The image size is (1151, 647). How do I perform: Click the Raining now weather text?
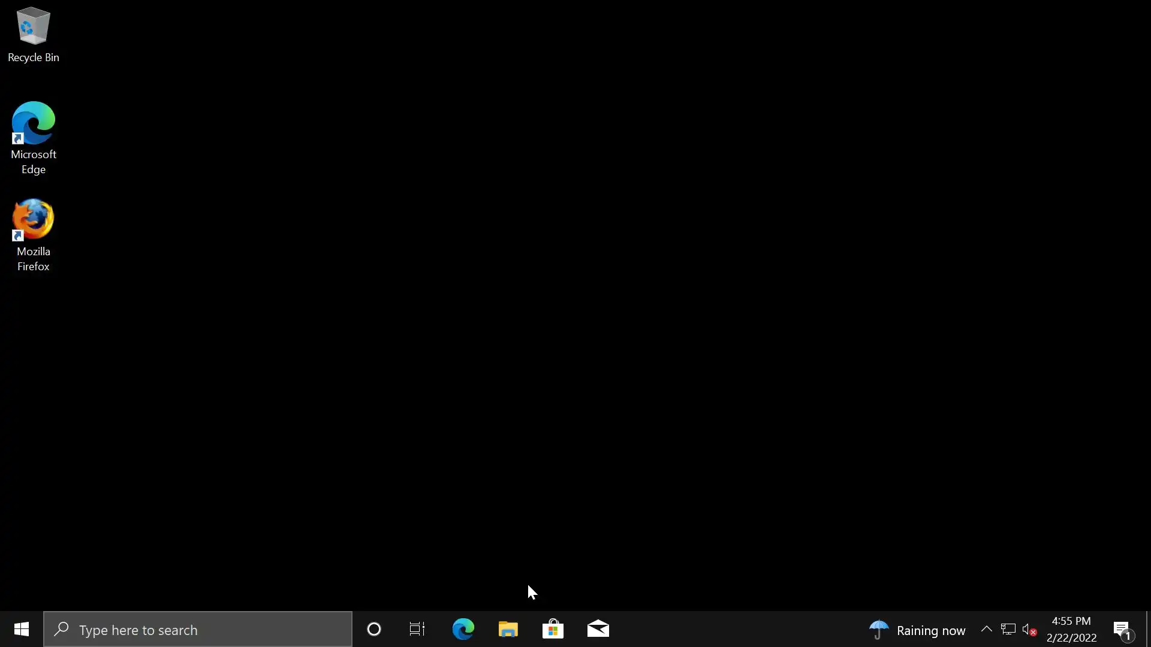coord(930,630)
